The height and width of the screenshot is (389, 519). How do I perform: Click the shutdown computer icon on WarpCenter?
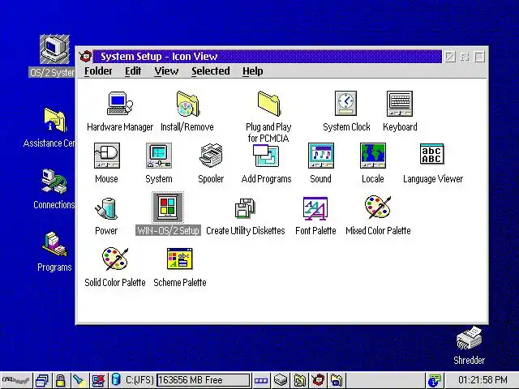[98, 380]
